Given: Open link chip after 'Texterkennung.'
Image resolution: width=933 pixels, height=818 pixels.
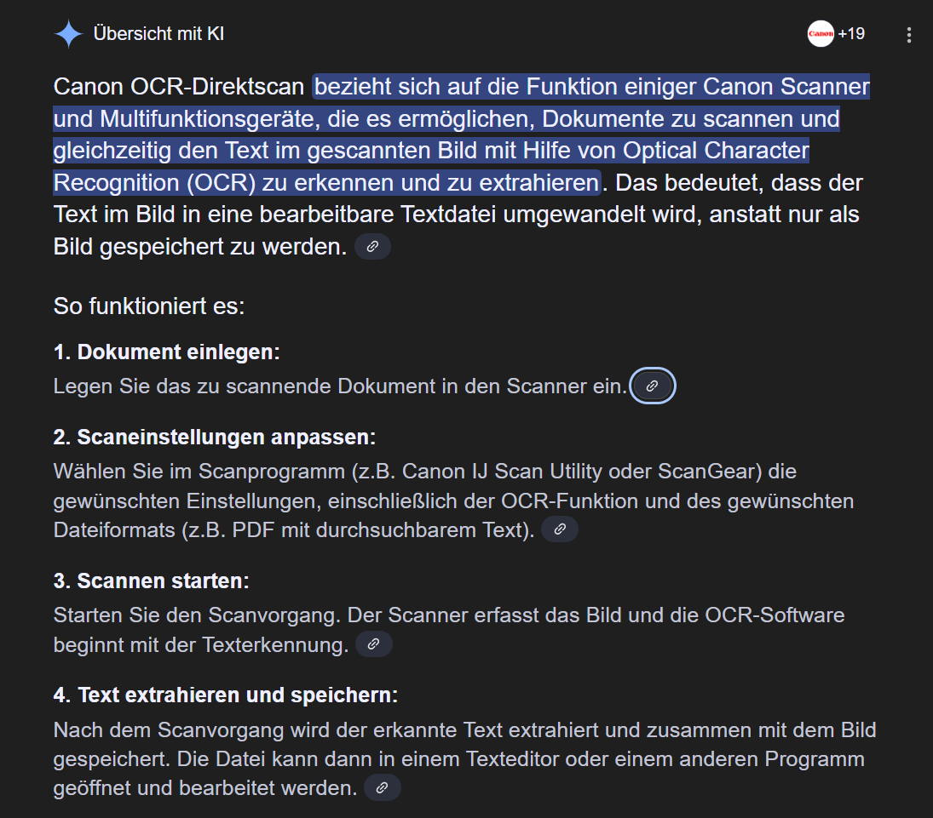Looking at the screenshot, I should [374, 644].
